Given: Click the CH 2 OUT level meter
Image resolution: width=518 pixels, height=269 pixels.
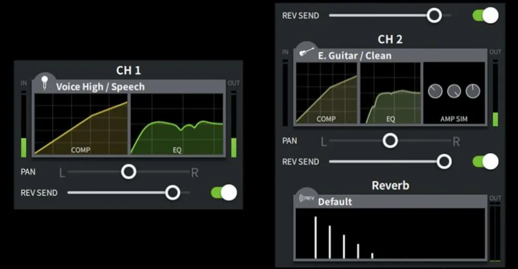Looking at the screenshot, I should pyautogui.click(x=495, y=93).
